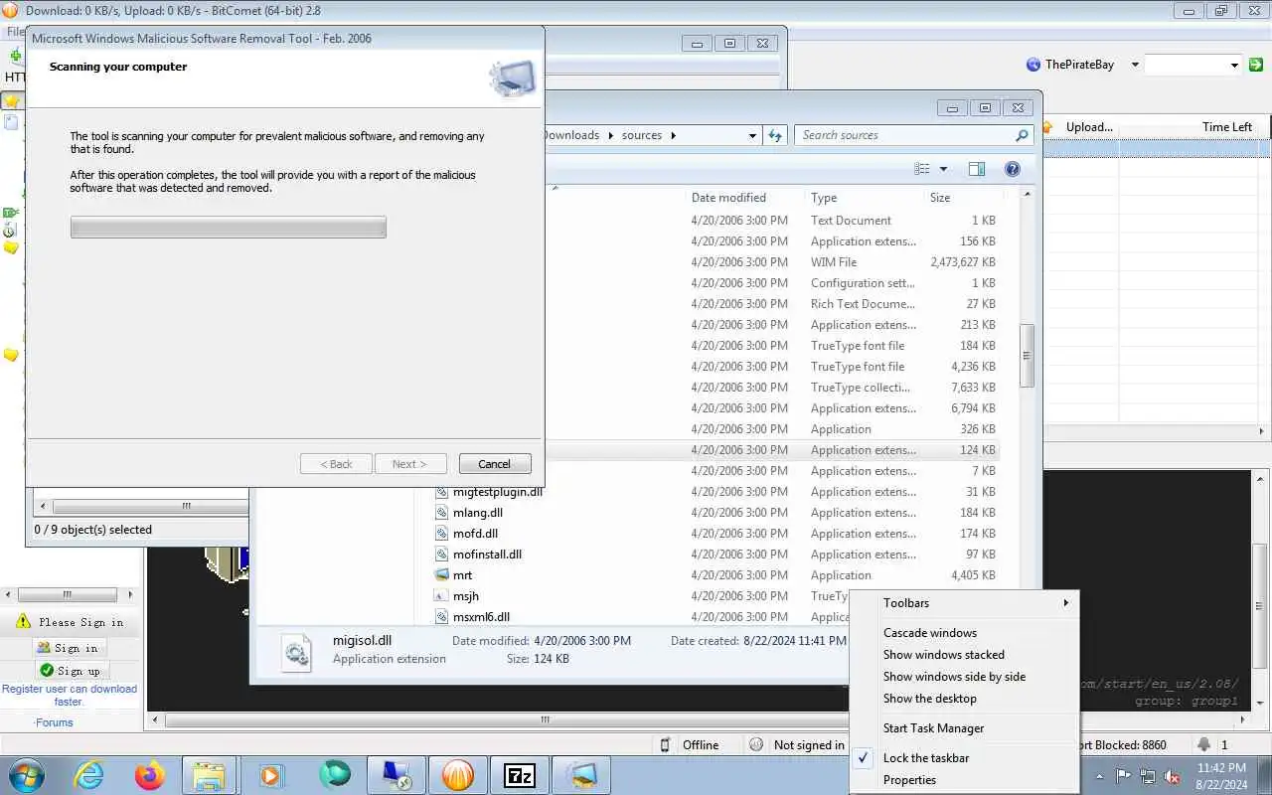Select Show the desktop
Image resolution: width=1272 pixels, height=795 pixels.
tap(929, 699)
